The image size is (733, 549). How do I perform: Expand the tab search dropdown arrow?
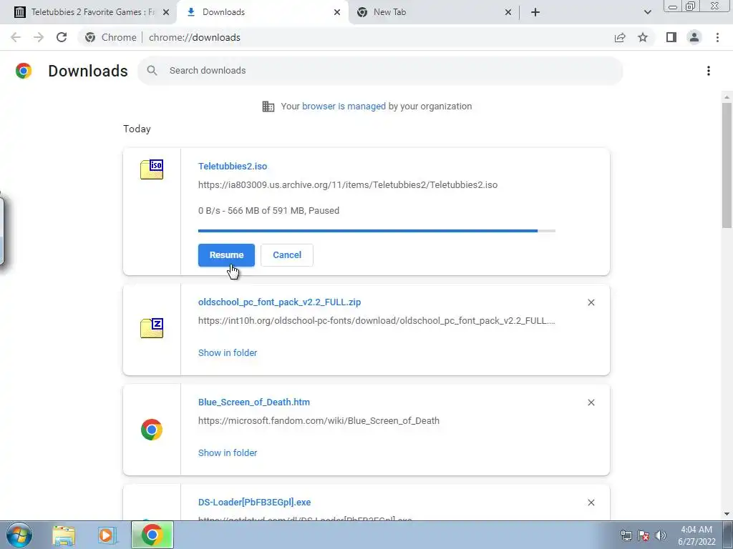(647, 12)
